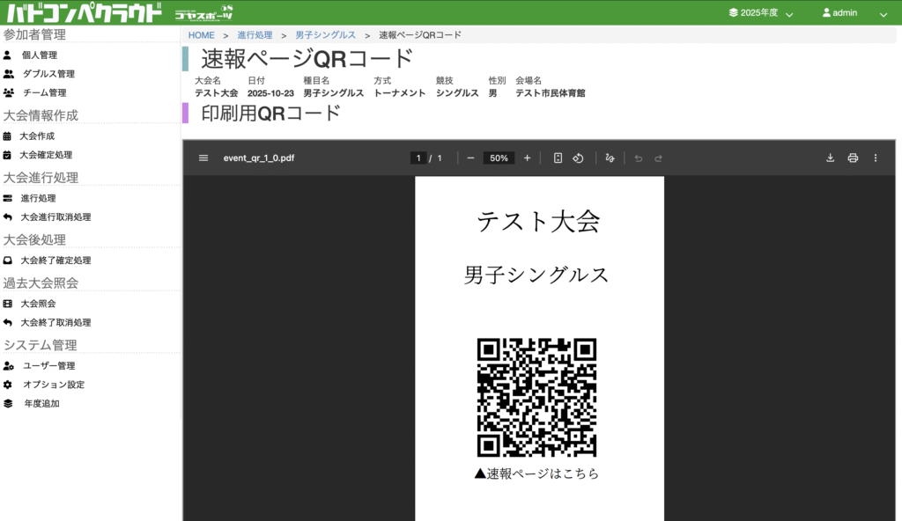Click the HOME breadcrumb link
902x521 pixels.
pos(201,35)
